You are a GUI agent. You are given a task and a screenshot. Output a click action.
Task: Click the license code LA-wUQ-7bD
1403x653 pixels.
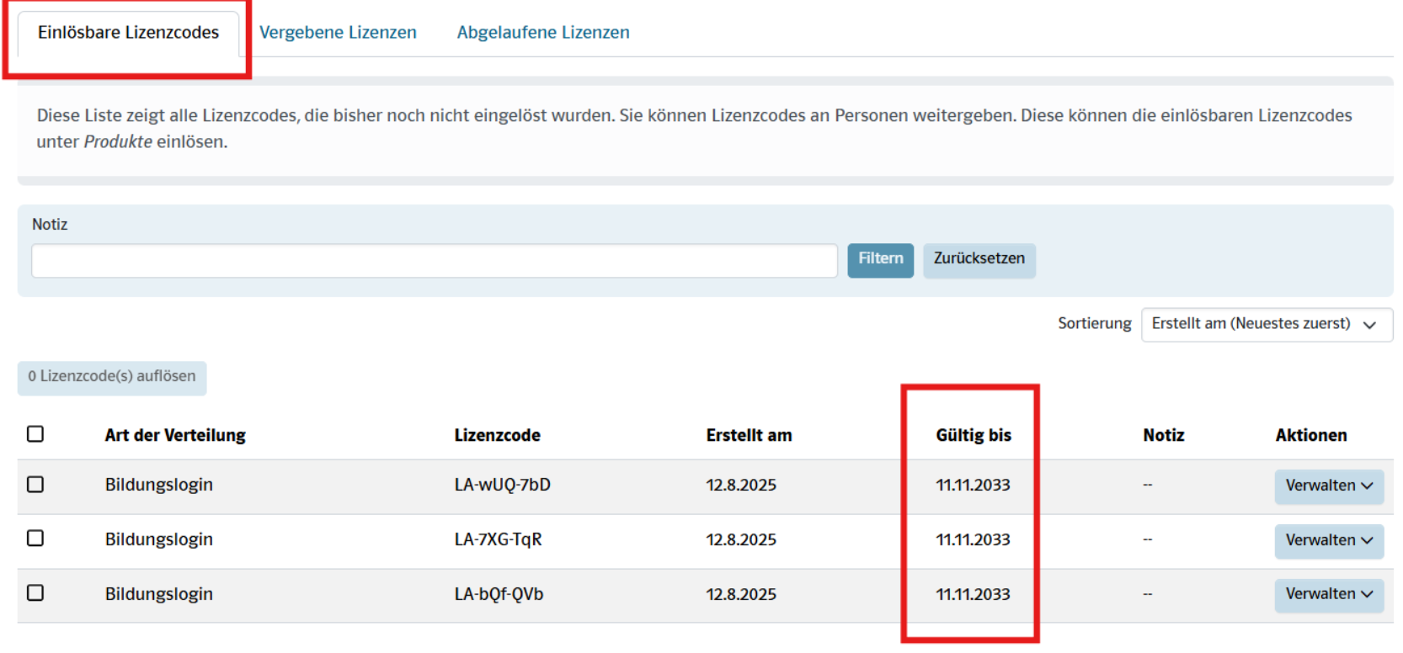(502, 486)
